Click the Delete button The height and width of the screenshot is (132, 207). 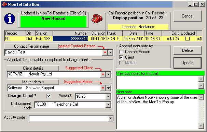(x=188, y=50)
